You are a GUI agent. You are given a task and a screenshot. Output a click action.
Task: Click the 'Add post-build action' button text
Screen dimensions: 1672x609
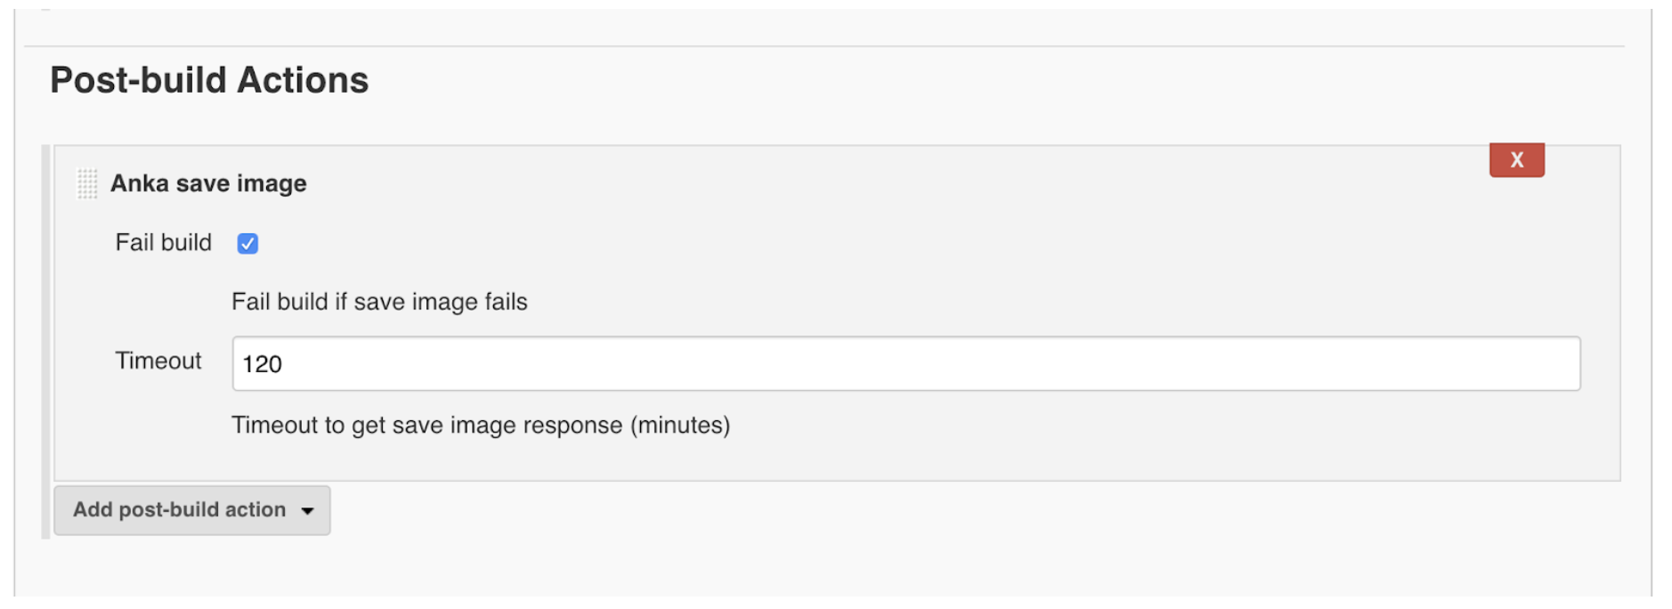[x=179, y=510]
